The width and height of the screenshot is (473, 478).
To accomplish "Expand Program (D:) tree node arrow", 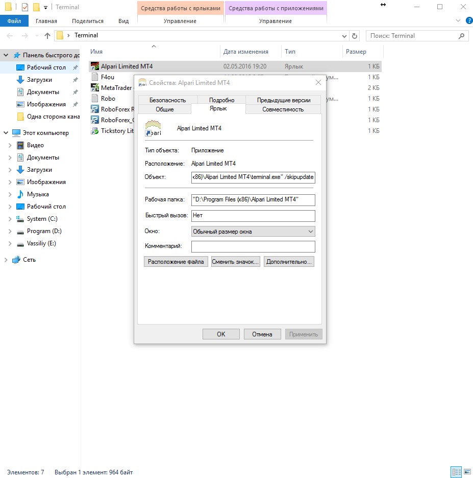I will (x=10, y=231).
